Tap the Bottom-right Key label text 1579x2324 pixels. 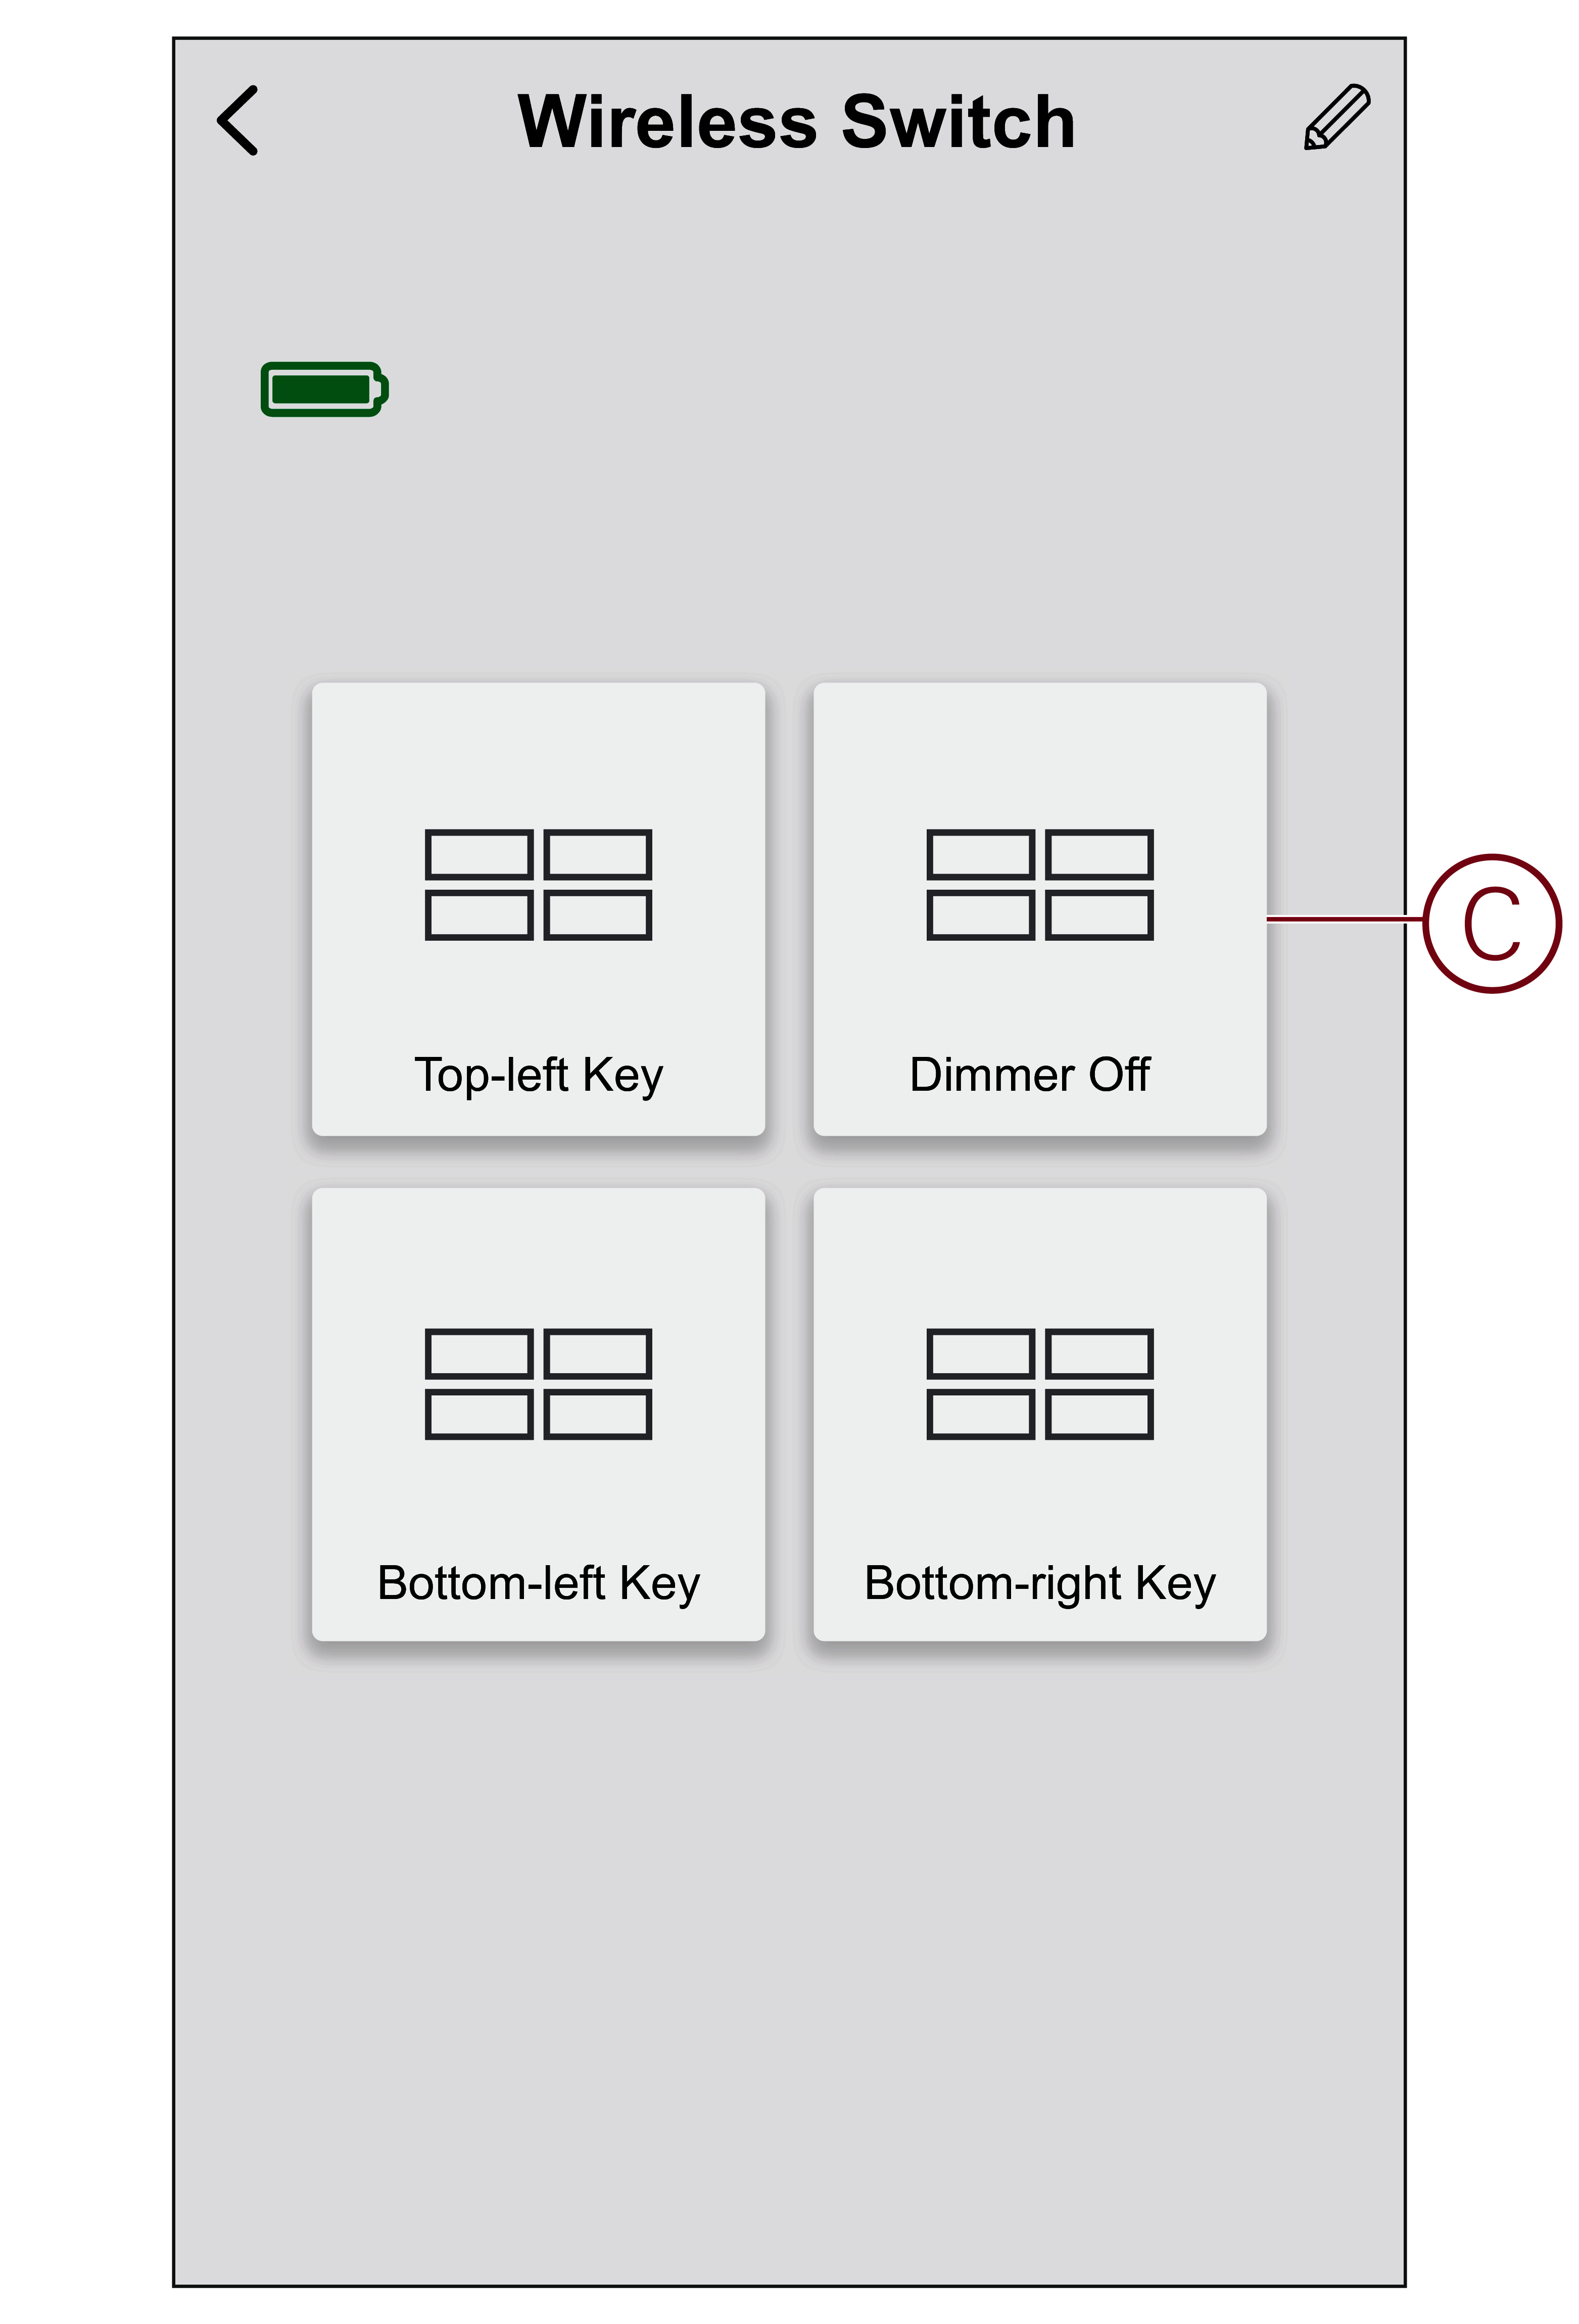[x=1040, y=1584]
